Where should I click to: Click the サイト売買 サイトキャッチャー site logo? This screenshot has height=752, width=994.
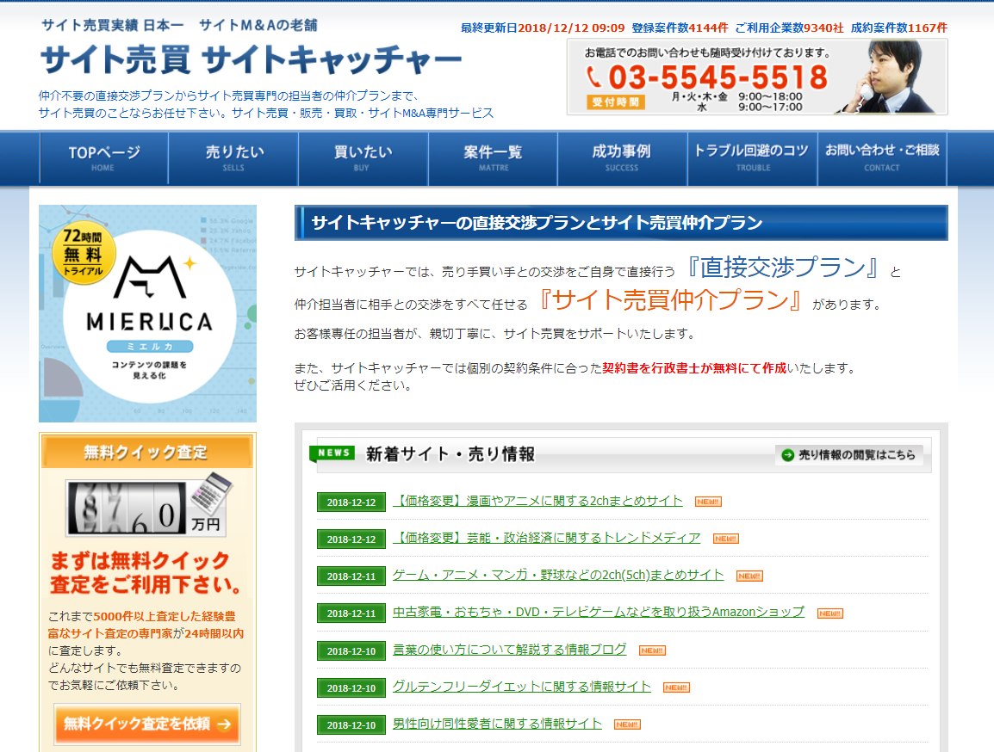coord(250,60)
